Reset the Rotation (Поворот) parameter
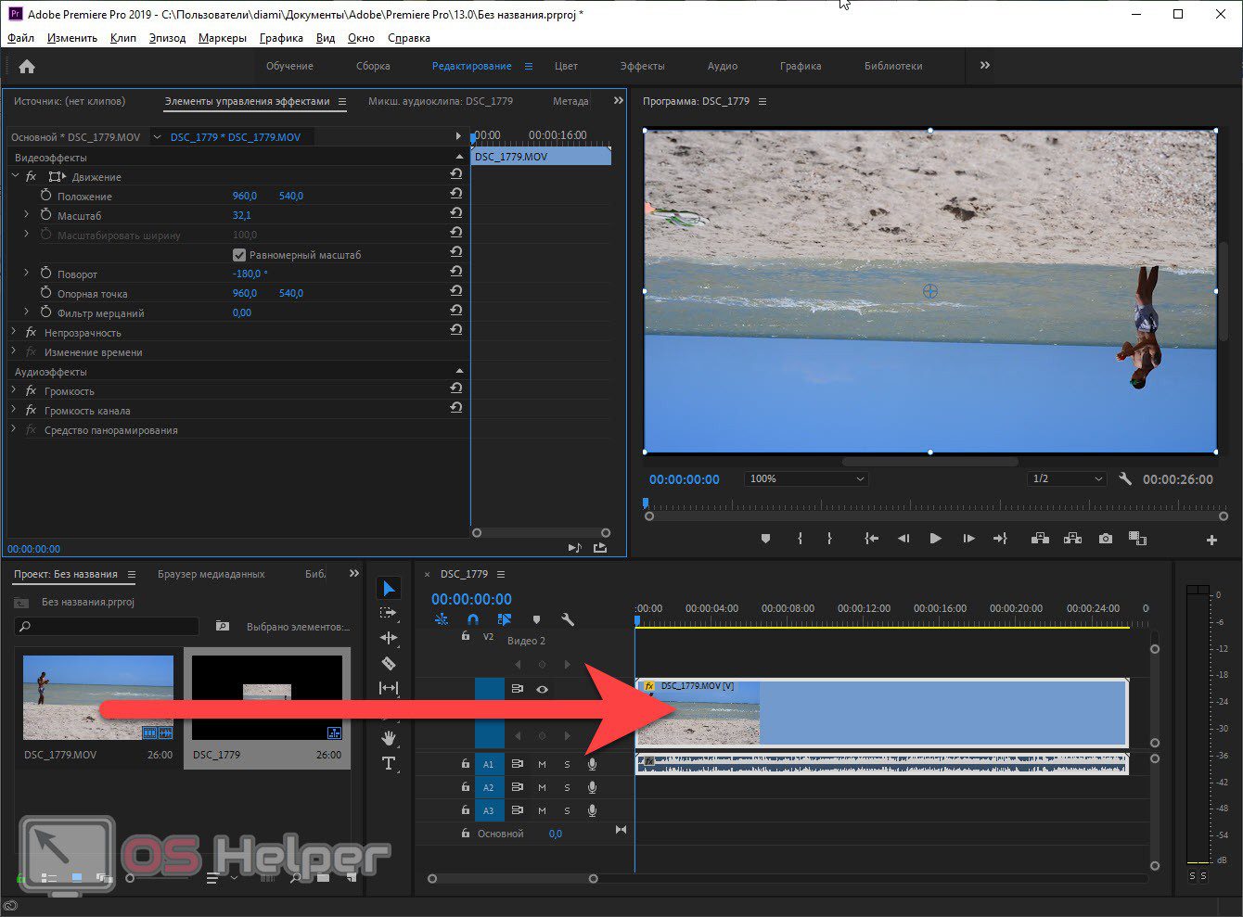1243x917 pixels. (x=456, y=272)
